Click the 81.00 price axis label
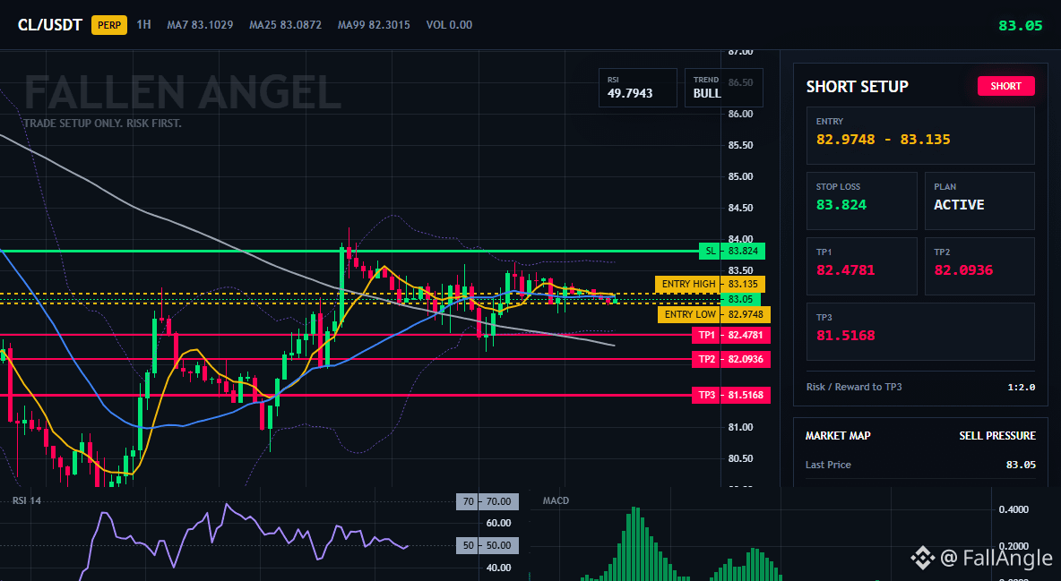 [x=740, y=427]
